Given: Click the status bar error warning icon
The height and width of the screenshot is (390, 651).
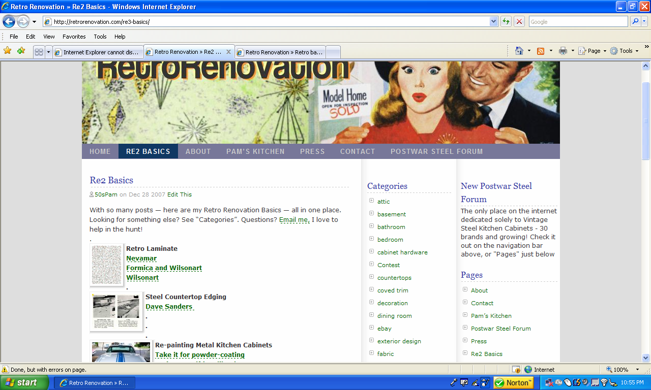Looking at the screenshot, I should 5,370.
